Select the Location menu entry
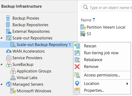 click(x=102, y=84)
